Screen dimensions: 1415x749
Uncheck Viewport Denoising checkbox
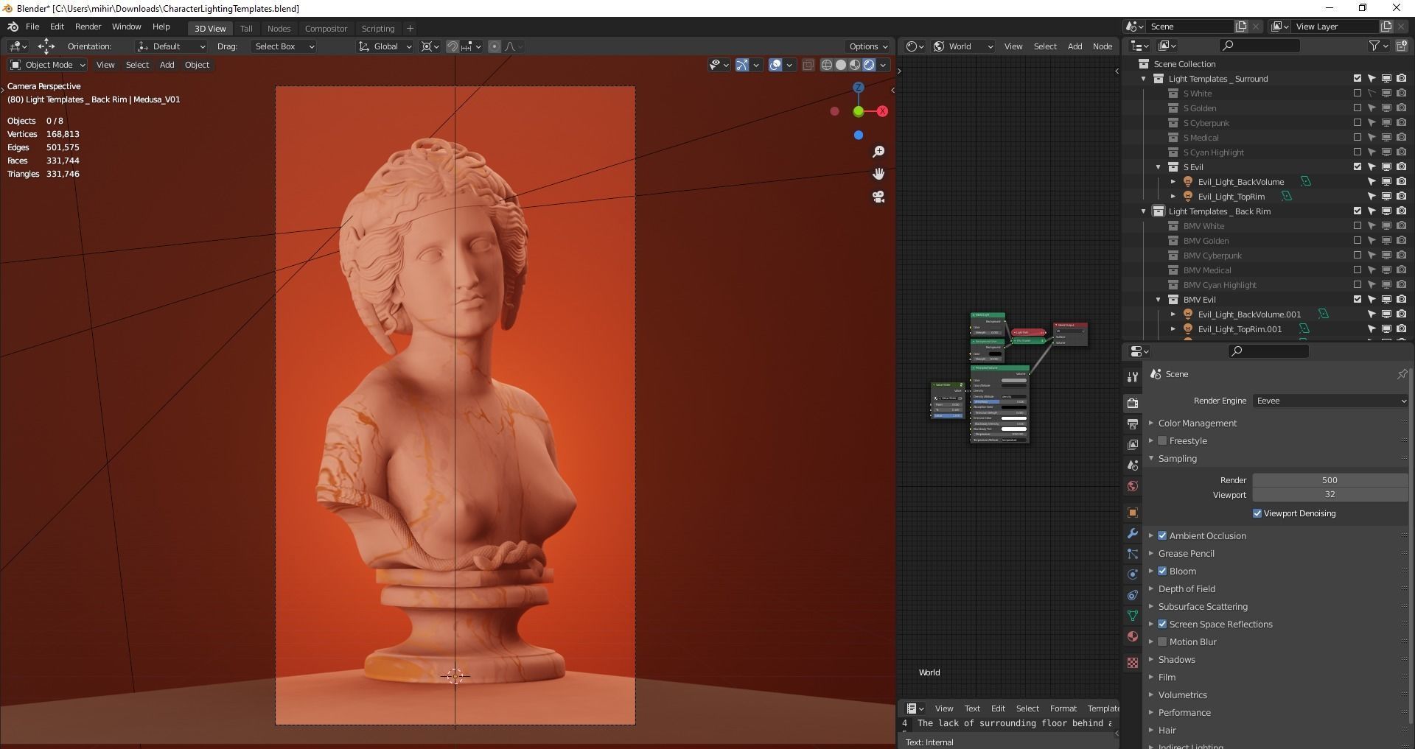1257,513
